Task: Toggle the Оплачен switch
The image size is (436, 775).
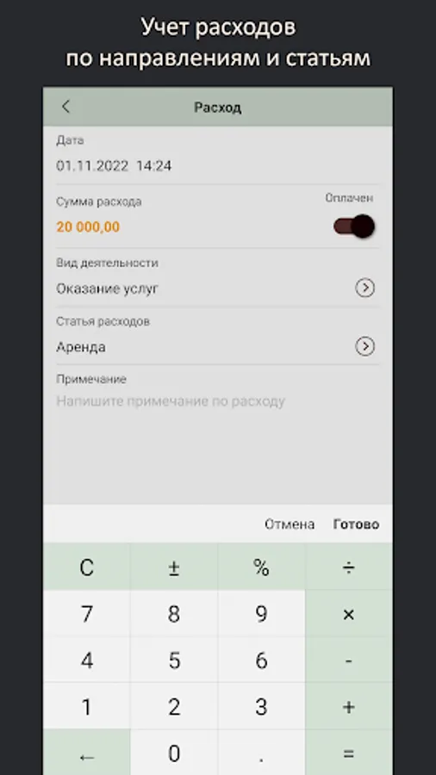Action: click(354, 226)
